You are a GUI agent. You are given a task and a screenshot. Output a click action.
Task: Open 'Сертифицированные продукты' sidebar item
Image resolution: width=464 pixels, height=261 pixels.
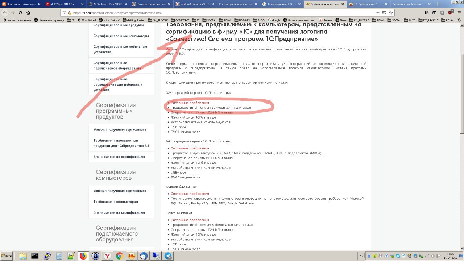point(121,25)
